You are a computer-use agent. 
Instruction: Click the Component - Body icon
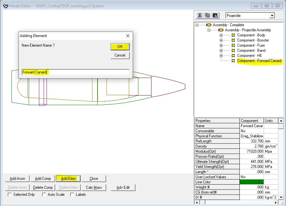point(233,35)
